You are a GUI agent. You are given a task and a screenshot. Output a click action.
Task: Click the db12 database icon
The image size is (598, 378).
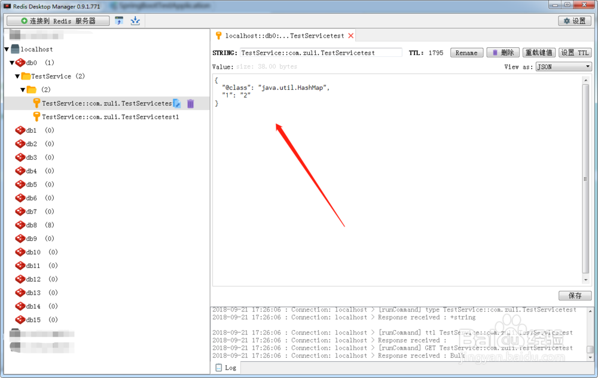pyautogui.click(x=20, y=279)
